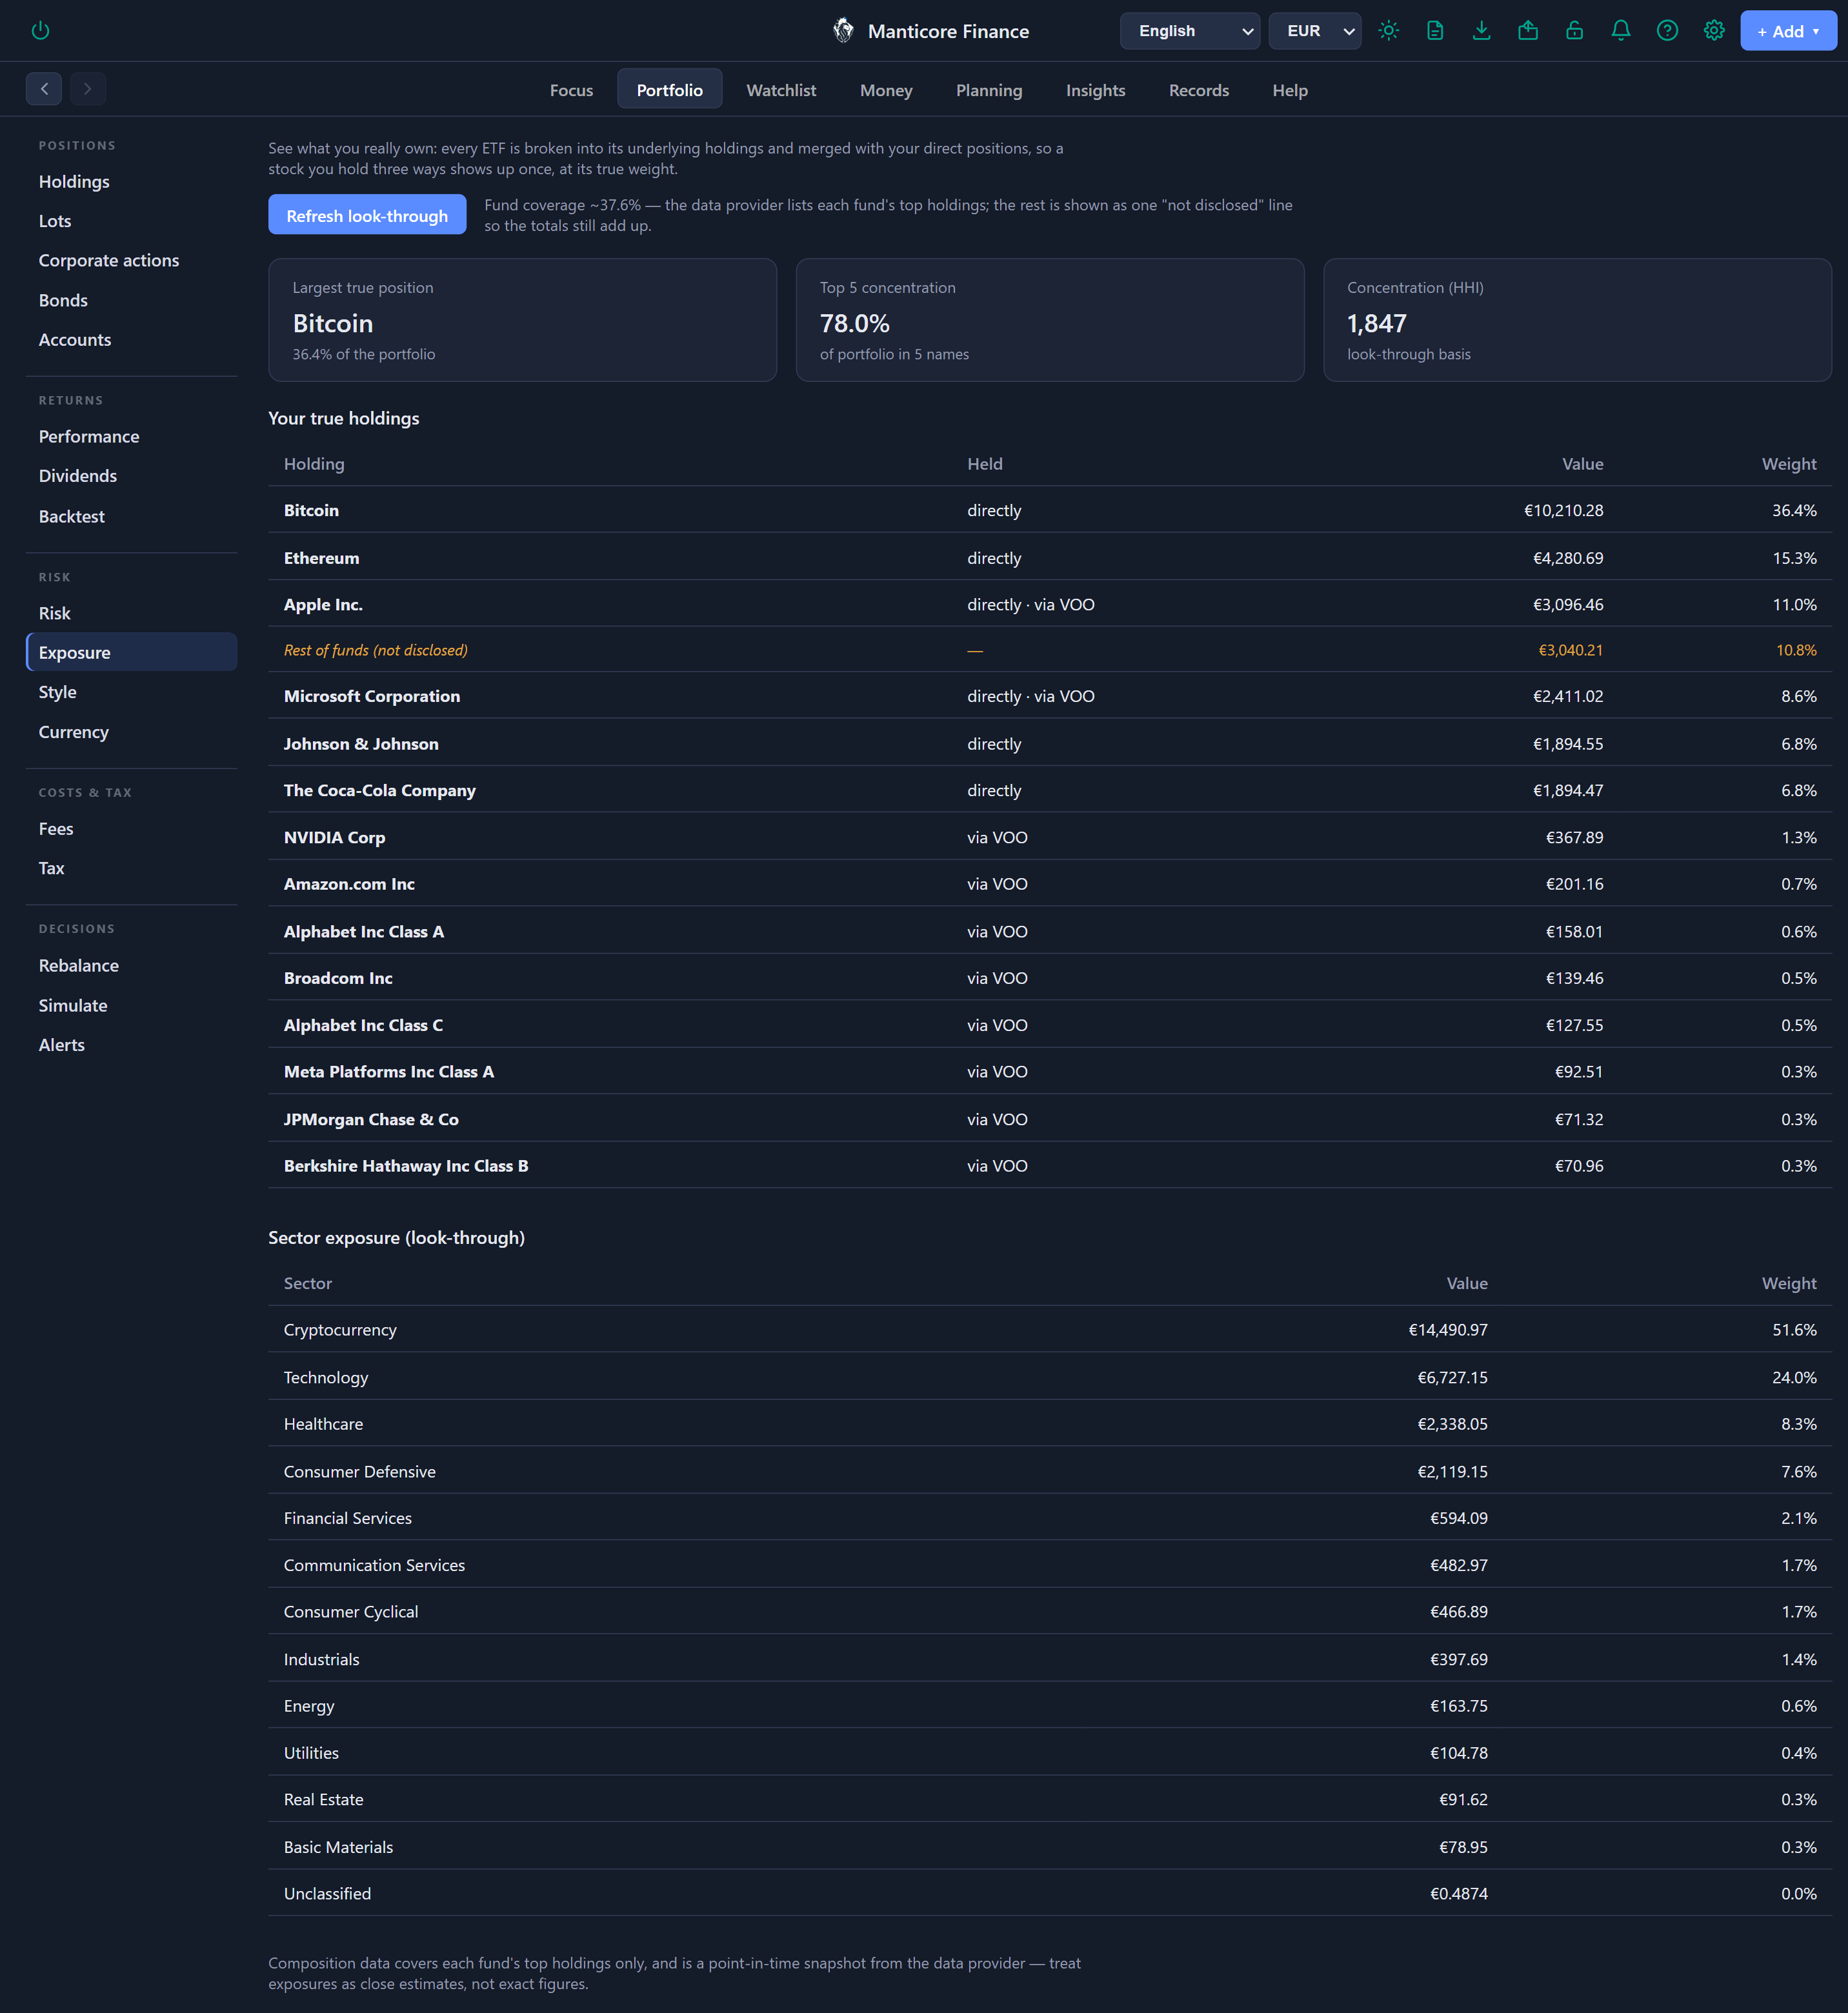Image resolution: width=1848 pixels, height=2013 pixels.
Task: Open Rebalance in sidebar
Action: pyautogui.click(x=132, y=965)
